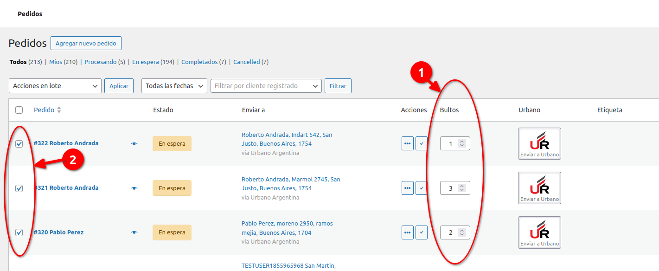This screenshot has width=659, height=271.
Task: Click Enviar a Urbano icon for order #321
Action: [539, 188]
